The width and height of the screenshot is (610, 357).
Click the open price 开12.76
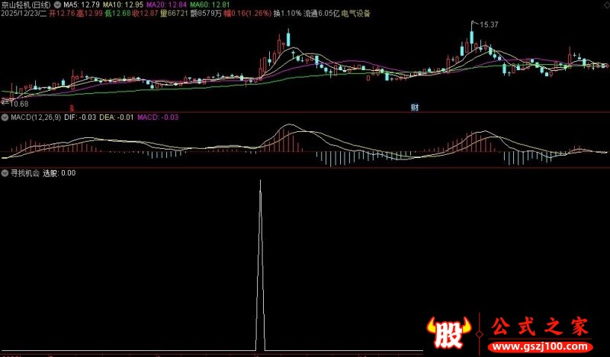coord(62,14)
